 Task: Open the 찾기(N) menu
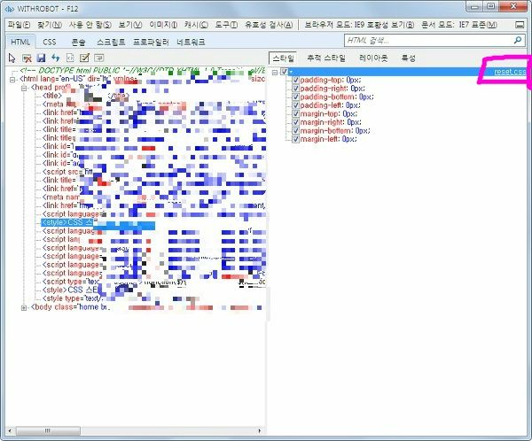(50, 25)
